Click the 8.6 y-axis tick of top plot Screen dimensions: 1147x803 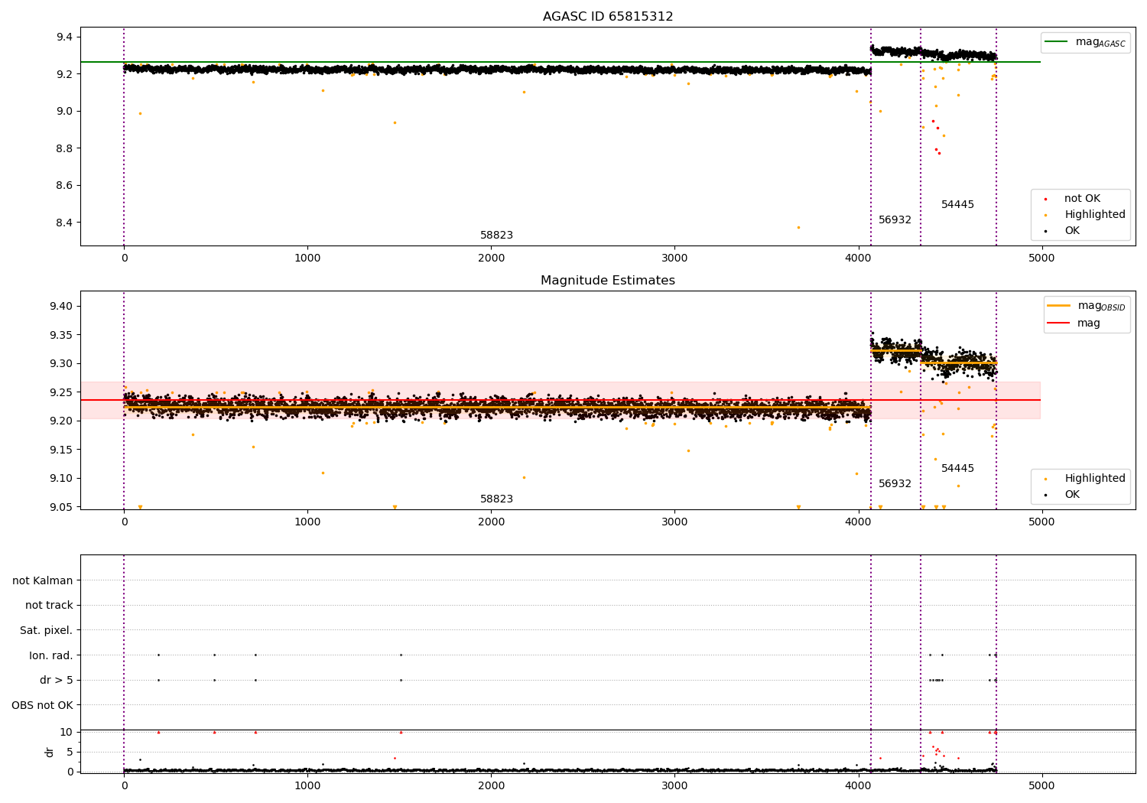click(x=64, y=186)
